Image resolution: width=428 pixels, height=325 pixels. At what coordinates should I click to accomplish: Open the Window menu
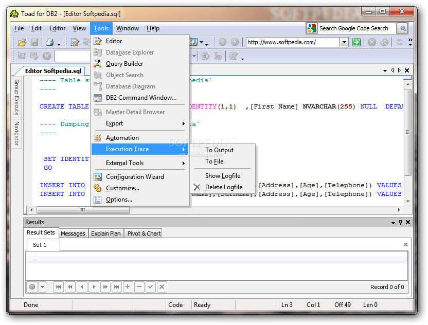[x=128, y=28]
